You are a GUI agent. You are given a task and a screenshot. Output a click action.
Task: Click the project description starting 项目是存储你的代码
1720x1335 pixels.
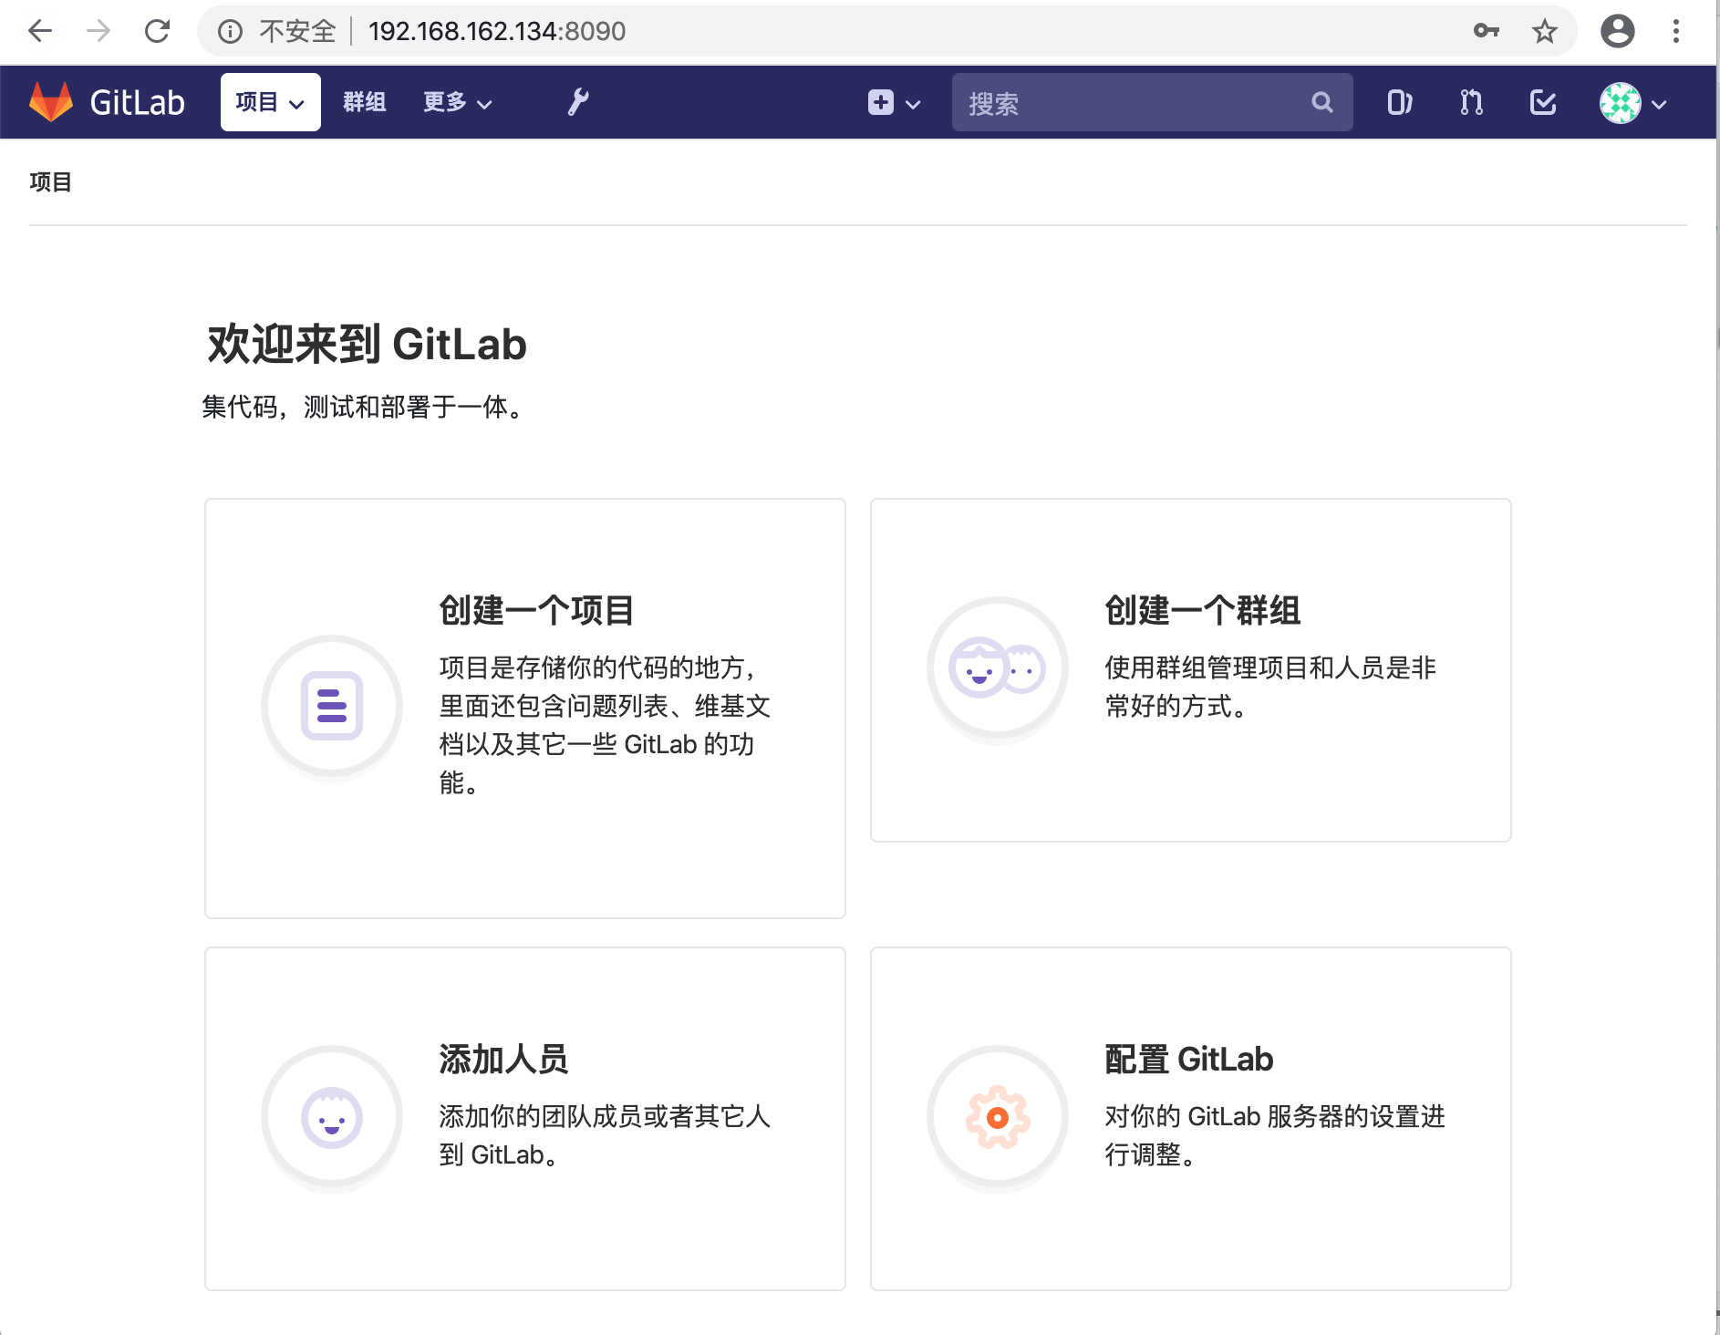tap(605, 724)
